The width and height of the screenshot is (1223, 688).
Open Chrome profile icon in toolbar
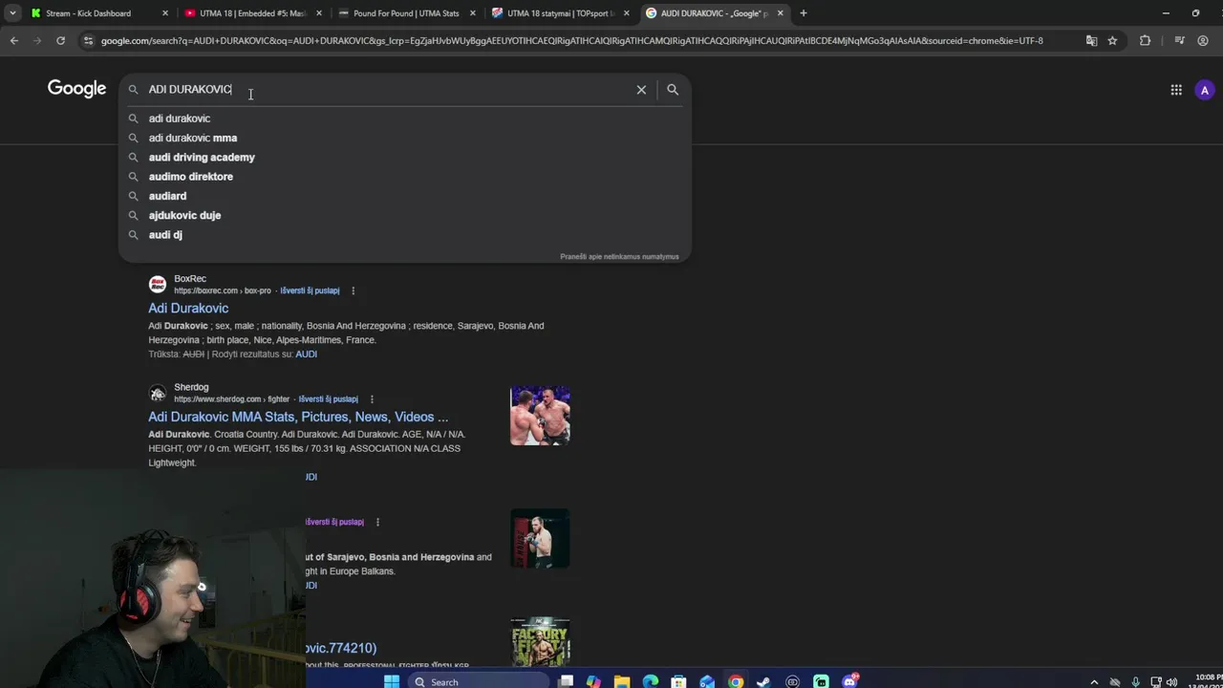click(x=1203, y=40)
